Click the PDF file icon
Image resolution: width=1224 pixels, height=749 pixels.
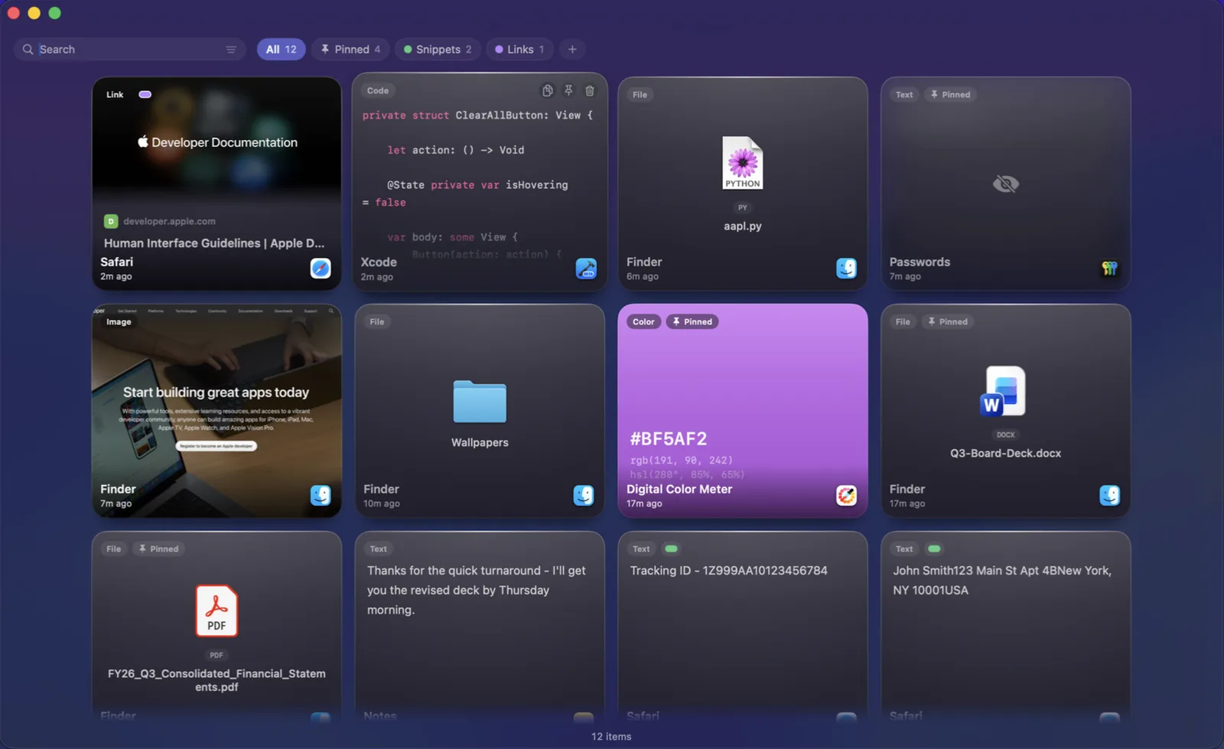[x=216, y=611]
